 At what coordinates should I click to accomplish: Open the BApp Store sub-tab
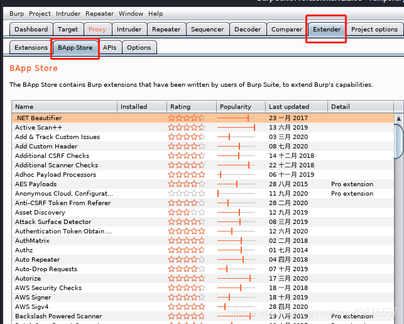[75, 47]
